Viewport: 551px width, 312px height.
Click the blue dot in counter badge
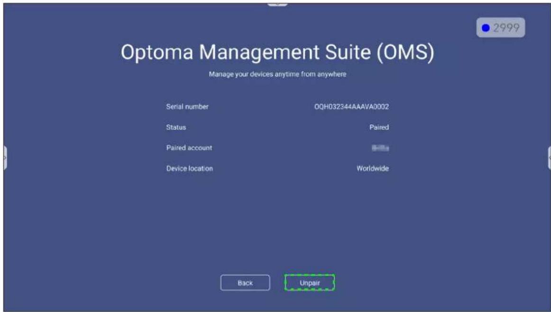point(486,28)
